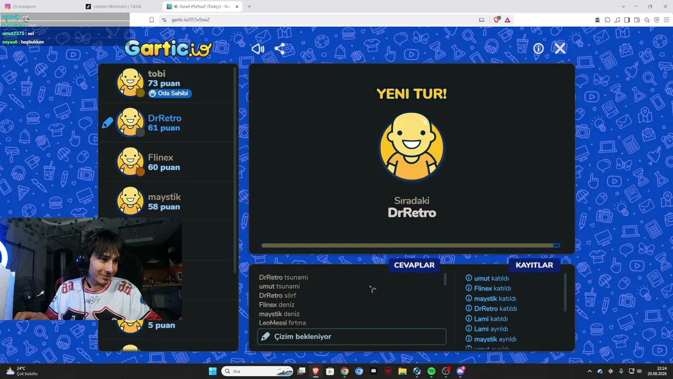Select the Oda Sahibi badge
Viewport: 673px width, 379px height.
tap(169, 93)
